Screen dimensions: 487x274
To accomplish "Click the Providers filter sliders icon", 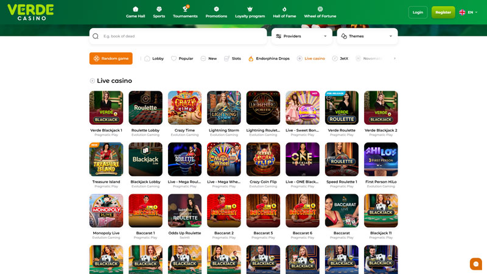I will [x=279, y=36].
